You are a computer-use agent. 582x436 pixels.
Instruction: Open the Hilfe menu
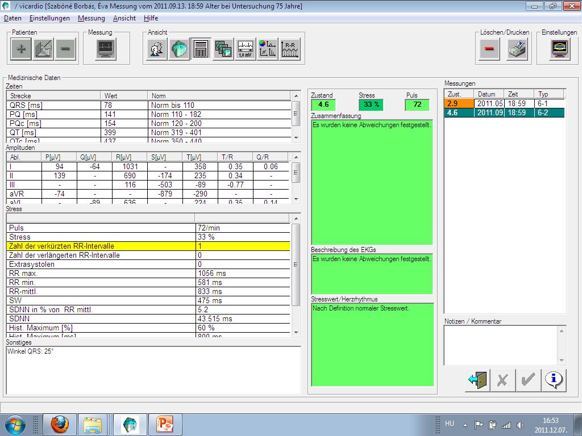(x=151, y=18)
